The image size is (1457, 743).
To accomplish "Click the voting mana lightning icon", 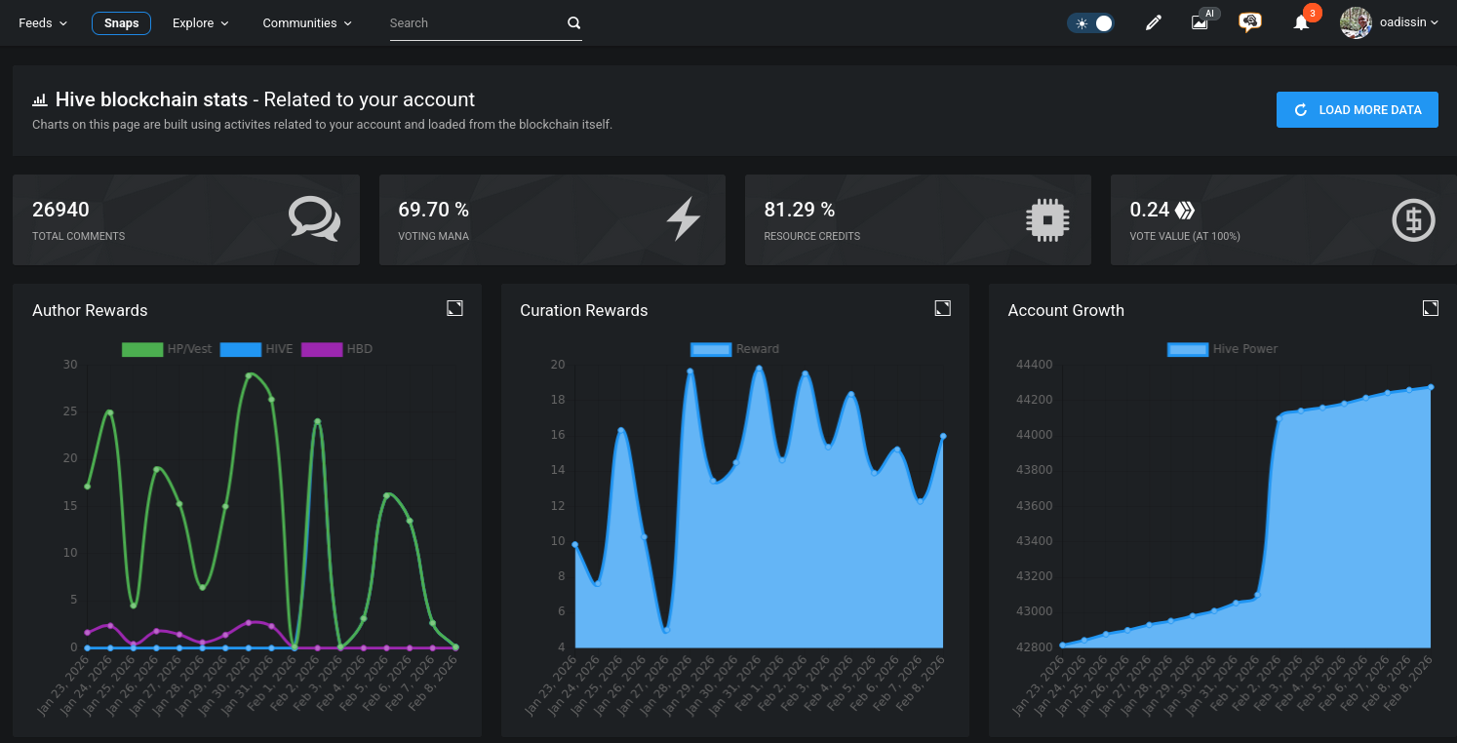I will pyautogui.click(x=683, y=218).
